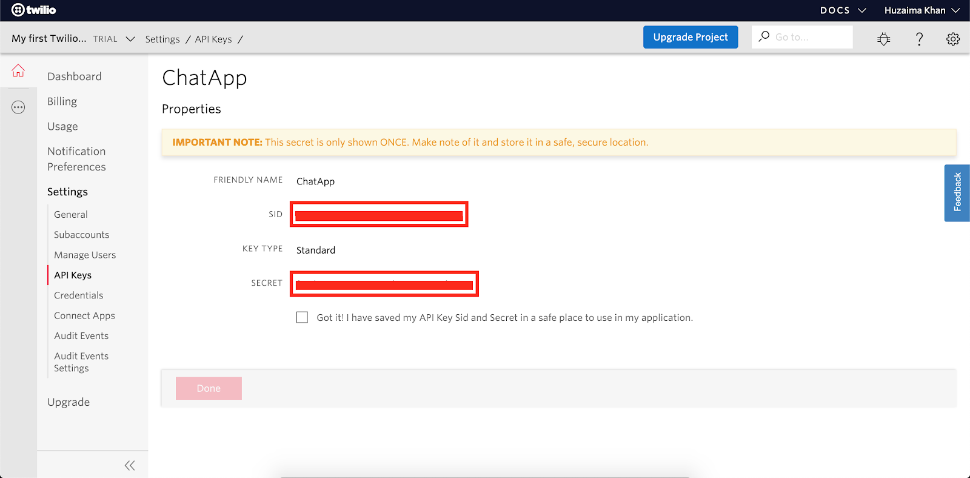The image size is (970, 478).
Task: Open the home console icon in sidebar
Action: [x=18, y=70]
